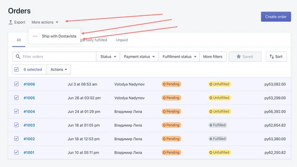Open order #1006 link
The image size is (297, 167).
29,84
